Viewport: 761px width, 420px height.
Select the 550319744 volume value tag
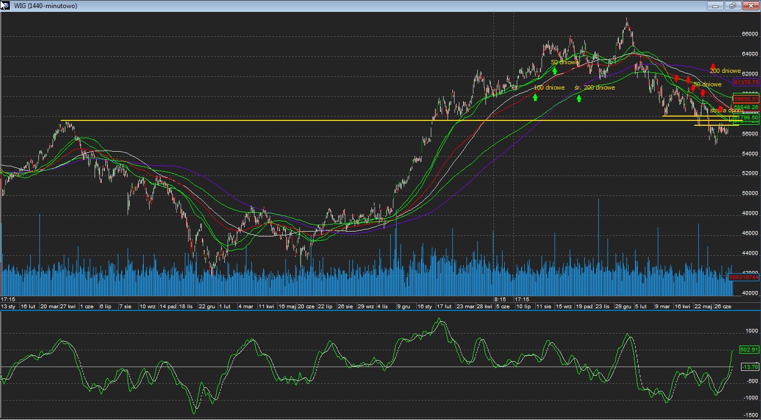(x=744, y=277)
